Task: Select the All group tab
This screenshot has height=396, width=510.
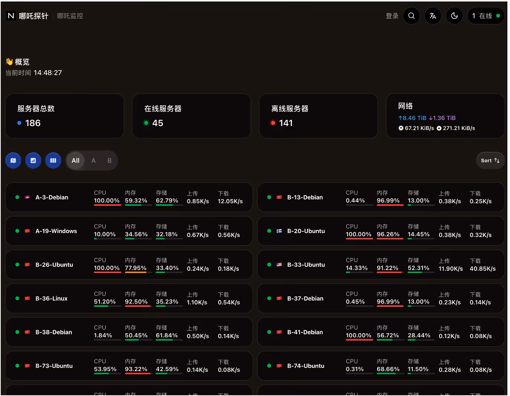Action: click(76, 160)
